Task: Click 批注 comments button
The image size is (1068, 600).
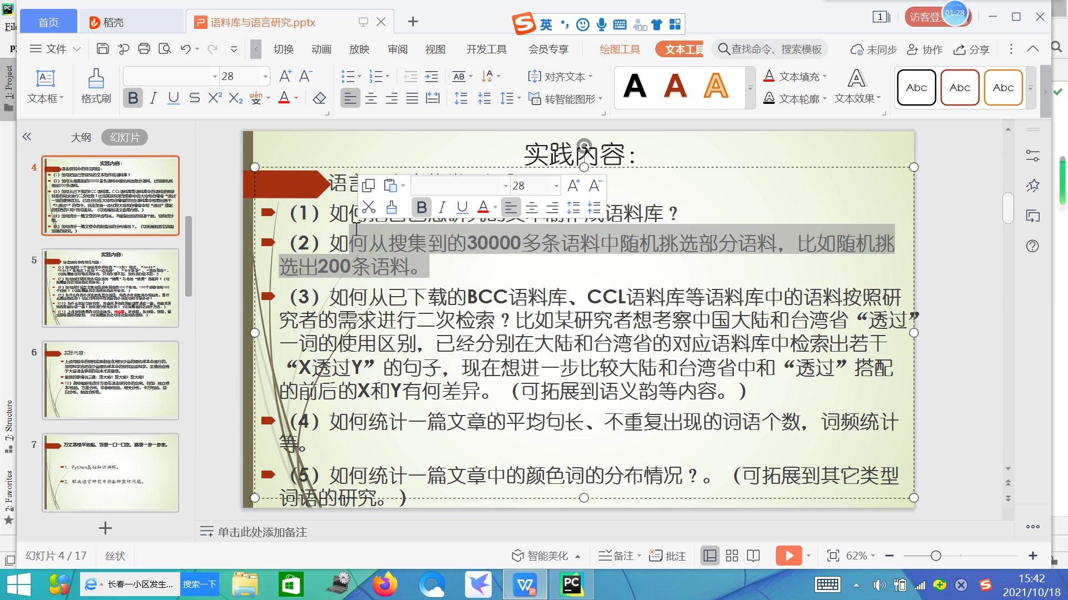Action: [667, 556]
